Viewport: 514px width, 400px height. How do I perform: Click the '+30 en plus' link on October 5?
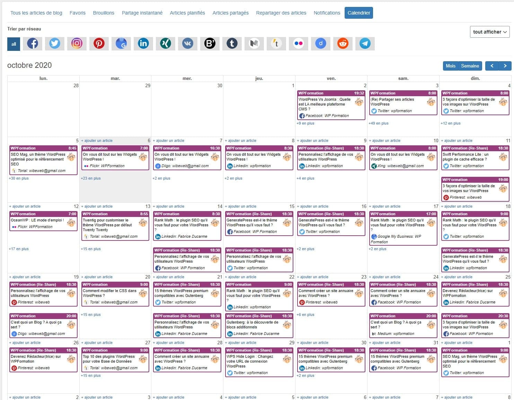click(18, 178)
